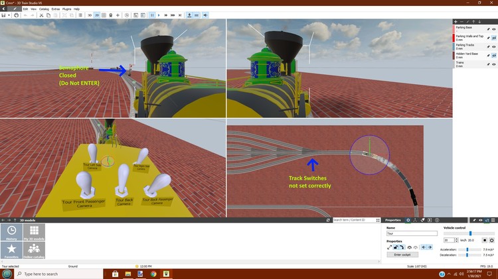Click the Search term / Content ID field
498x279 pixels.
(x=353, y=220)
